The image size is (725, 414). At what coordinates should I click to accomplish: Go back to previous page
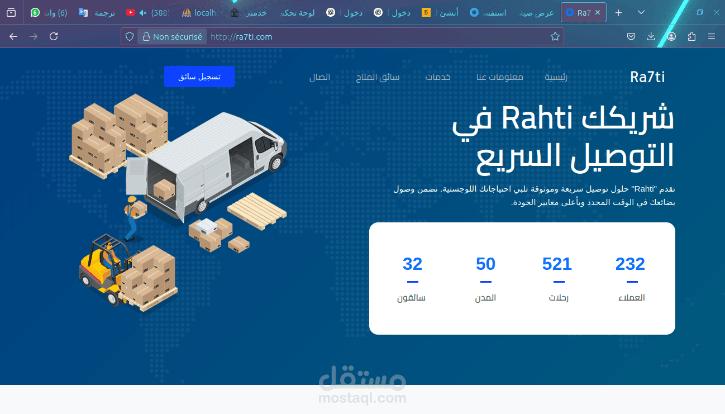pos(13,36)
